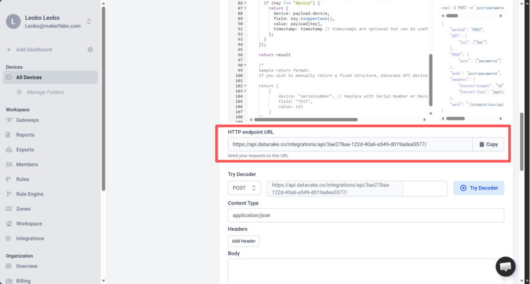This screenshot has width=530, height=284.
Task: Go to Exports in the sidebar
Action: (25, 149)
